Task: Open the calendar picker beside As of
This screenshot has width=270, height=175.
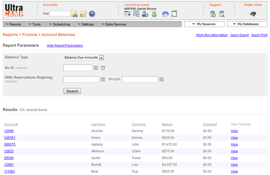Action: pos(96,68)
